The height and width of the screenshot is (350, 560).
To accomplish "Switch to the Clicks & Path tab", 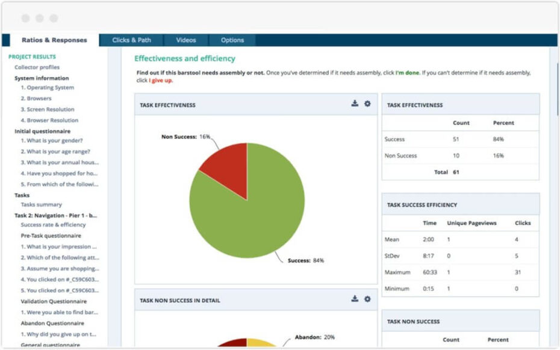I will 131,40.
